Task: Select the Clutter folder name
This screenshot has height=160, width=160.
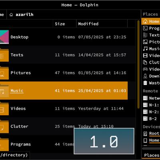Action: pyautogui.click(x=19, y=126)
